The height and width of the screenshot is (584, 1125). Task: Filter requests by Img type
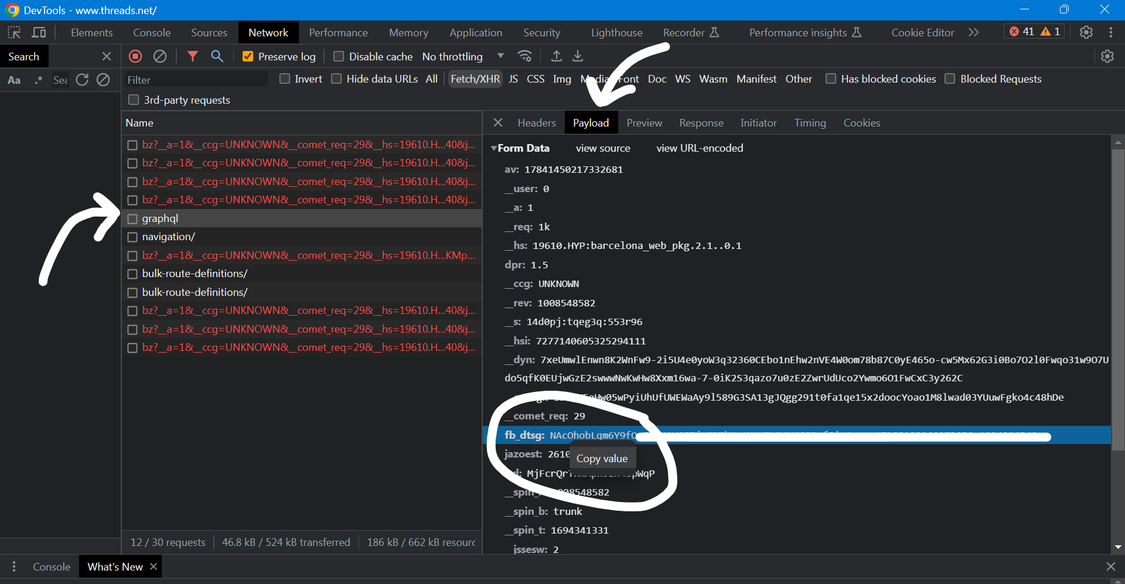tap(562, 78)
